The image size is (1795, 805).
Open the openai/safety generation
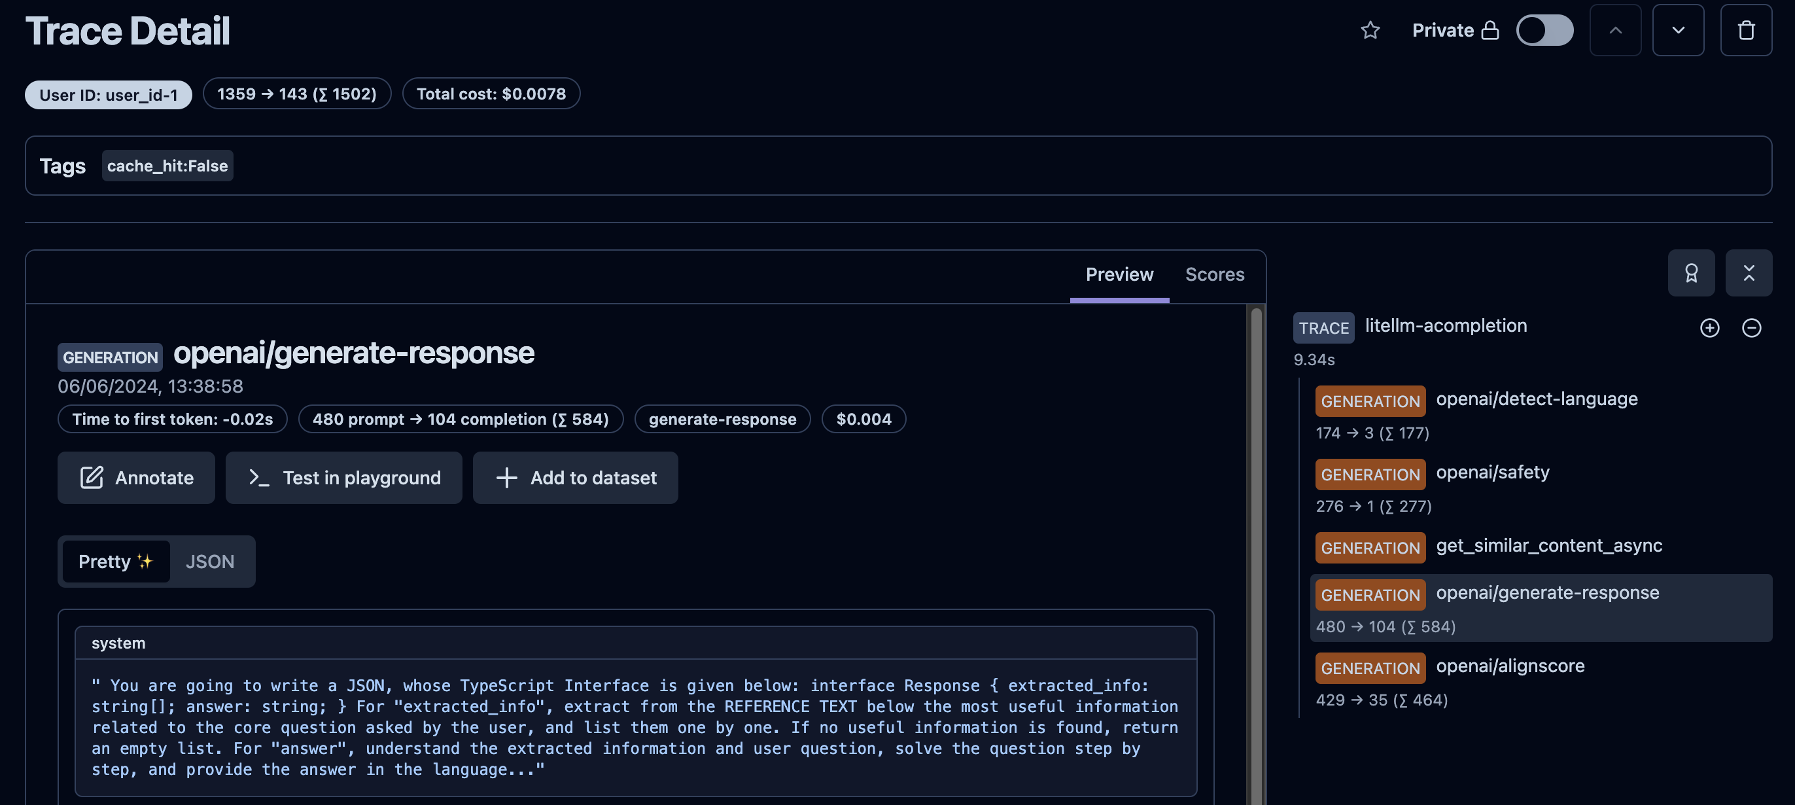1493,473
